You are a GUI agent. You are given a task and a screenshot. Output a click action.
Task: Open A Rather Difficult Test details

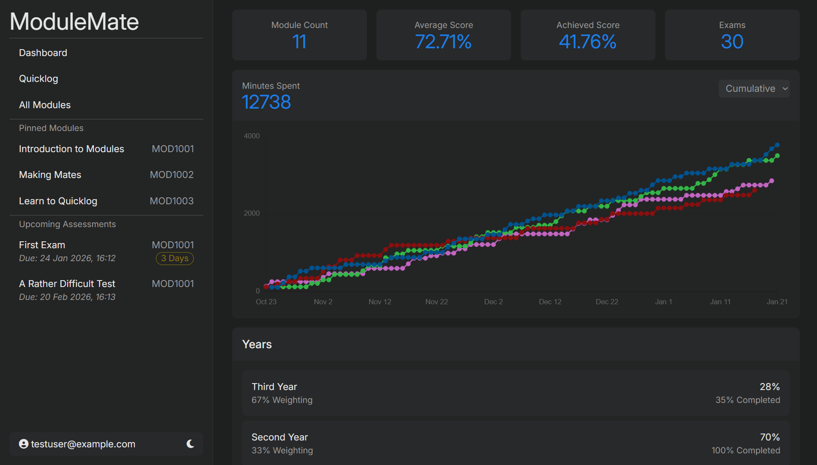coord(67,284)
